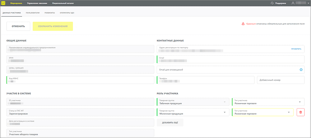Screen dimensions: 311x138
Task: Focus the Телефон field
Action: pyautogui.click(x=206, y=80)
